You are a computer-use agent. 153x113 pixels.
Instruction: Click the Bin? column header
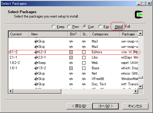[x=74, y=34]
